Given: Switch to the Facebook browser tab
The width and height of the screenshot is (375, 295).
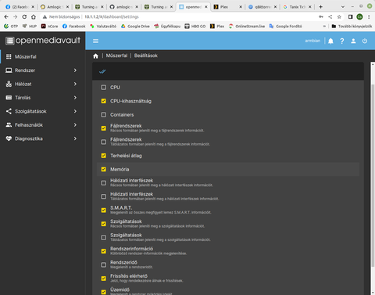Looking at the screenshot, I should 20,7.
